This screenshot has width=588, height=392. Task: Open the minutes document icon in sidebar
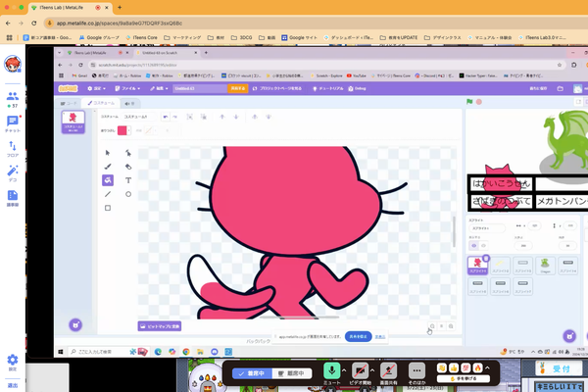coord(13,198)
